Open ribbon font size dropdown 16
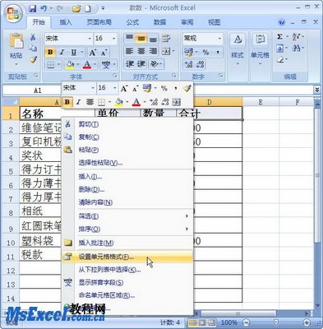Image resolution: width=323 pixels, height=329 pixels. click(x=113, y=39)
